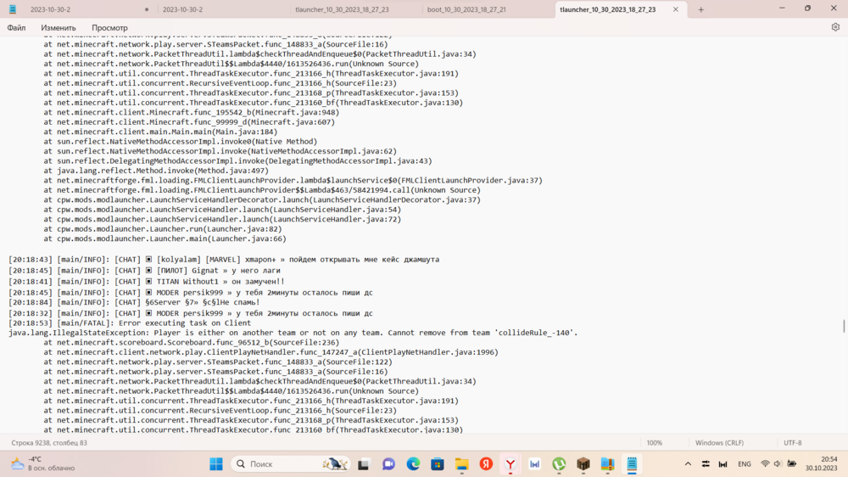848x477 pixels.
Task: Open Task View on taskbar
Action: [364, 464]
